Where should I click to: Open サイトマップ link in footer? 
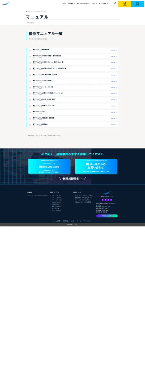tap(74, 221)
